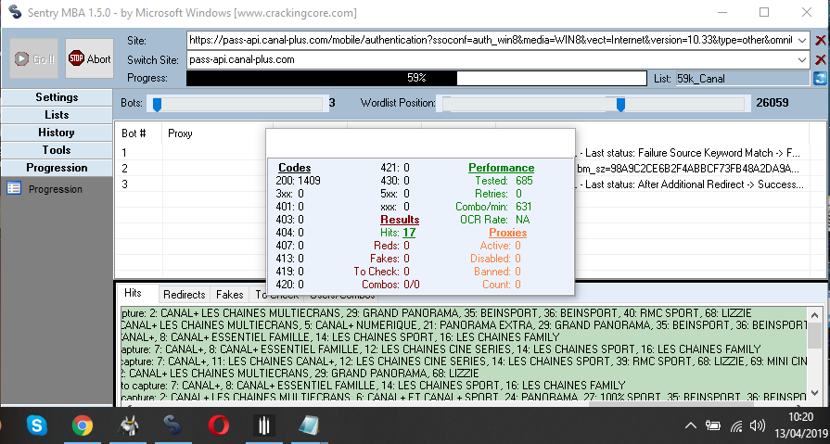Open the History section

click(x=57, y=133)
